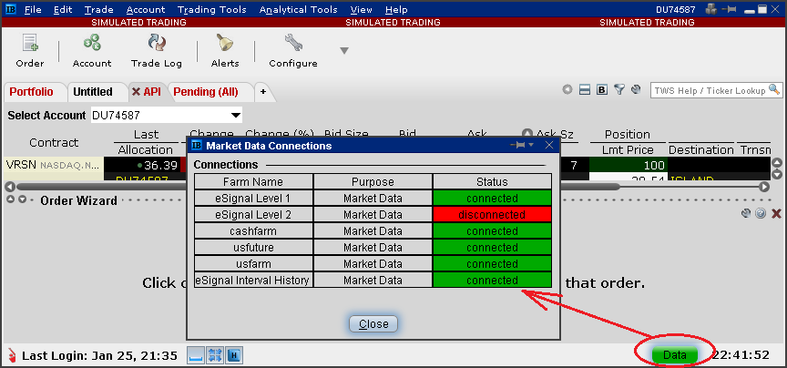787x368 pixels.
Task: Click the horizontal scrollbar right arrow
Action: click(764, 187)
